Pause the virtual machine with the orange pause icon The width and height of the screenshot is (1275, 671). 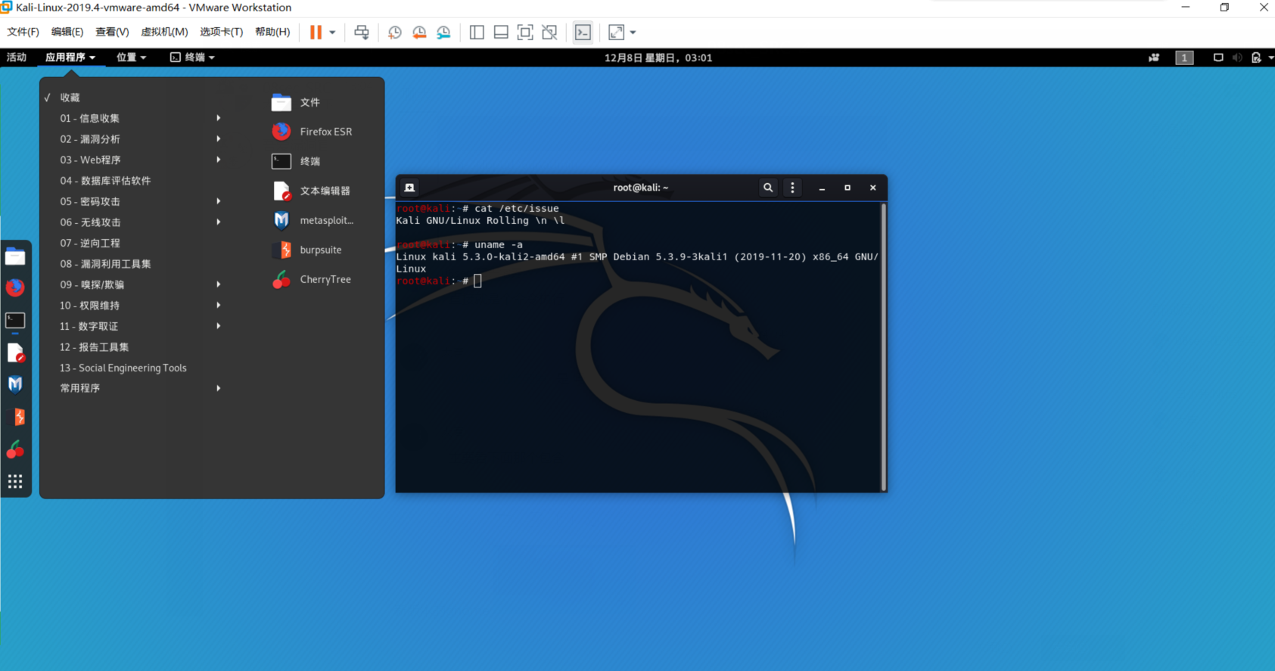click(316, 33)
